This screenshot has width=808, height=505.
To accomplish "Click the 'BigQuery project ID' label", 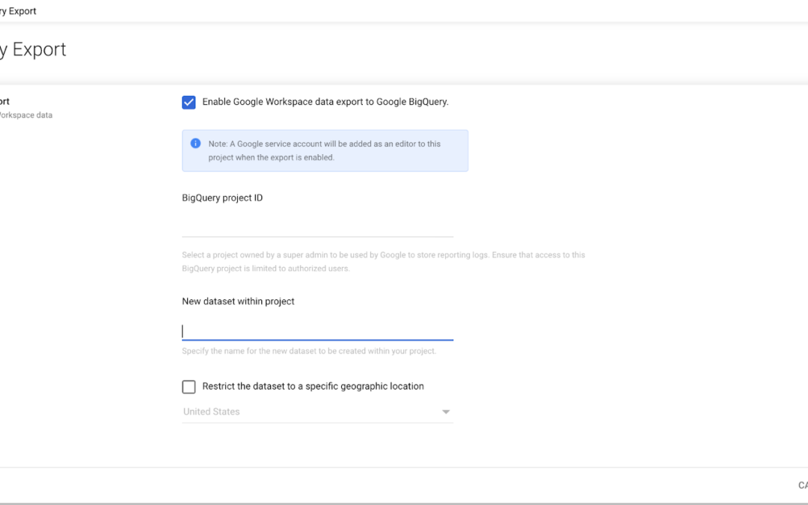I will pyautogui.click(x=222, y=198).
